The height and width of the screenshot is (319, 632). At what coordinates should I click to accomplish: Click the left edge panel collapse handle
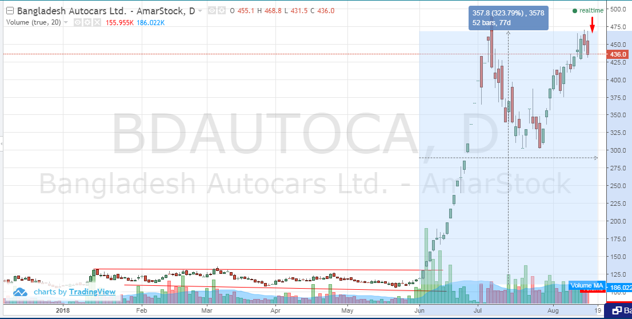(2, 143)
